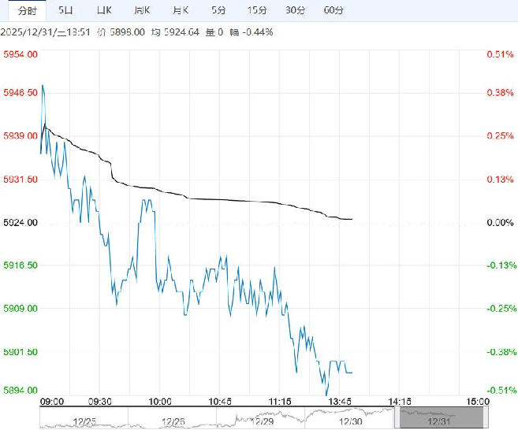Click the 5924.00 baseline price label
Viewport: 518px width, 430px height.
click(21, 223)
